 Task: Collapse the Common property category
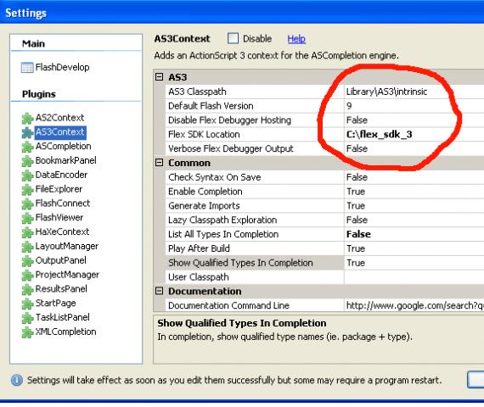(159, 163)
